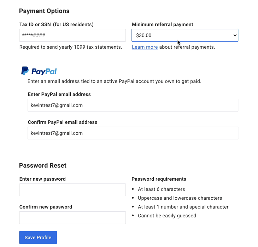Click the "Minimum referral payment" label text
Viewport: 258px width, 247px height.
tap(162, 24)
